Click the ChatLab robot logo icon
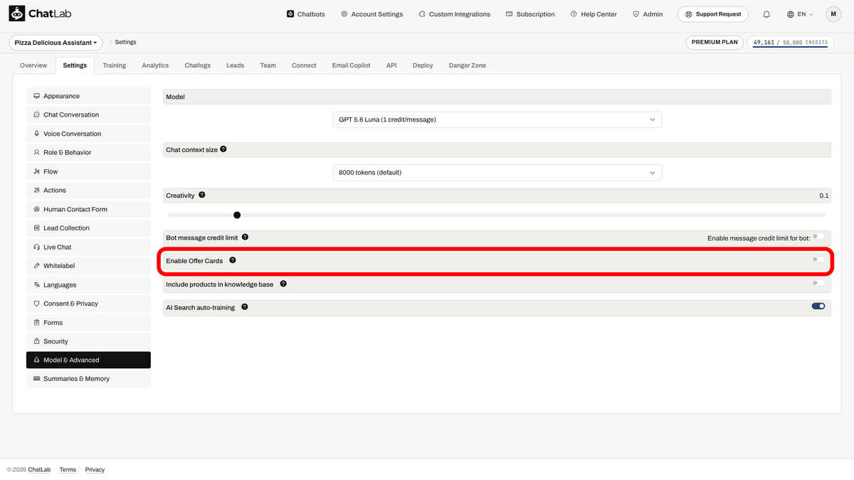 coord(17,14)
